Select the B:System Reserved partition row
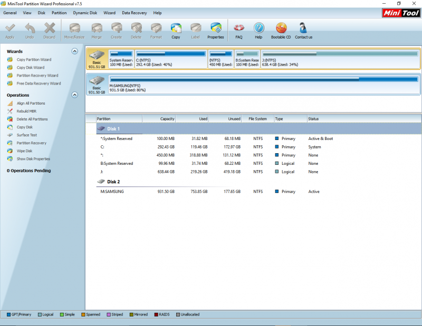Image resolution: width=422 pixels, height=326 pixels. 259,163
